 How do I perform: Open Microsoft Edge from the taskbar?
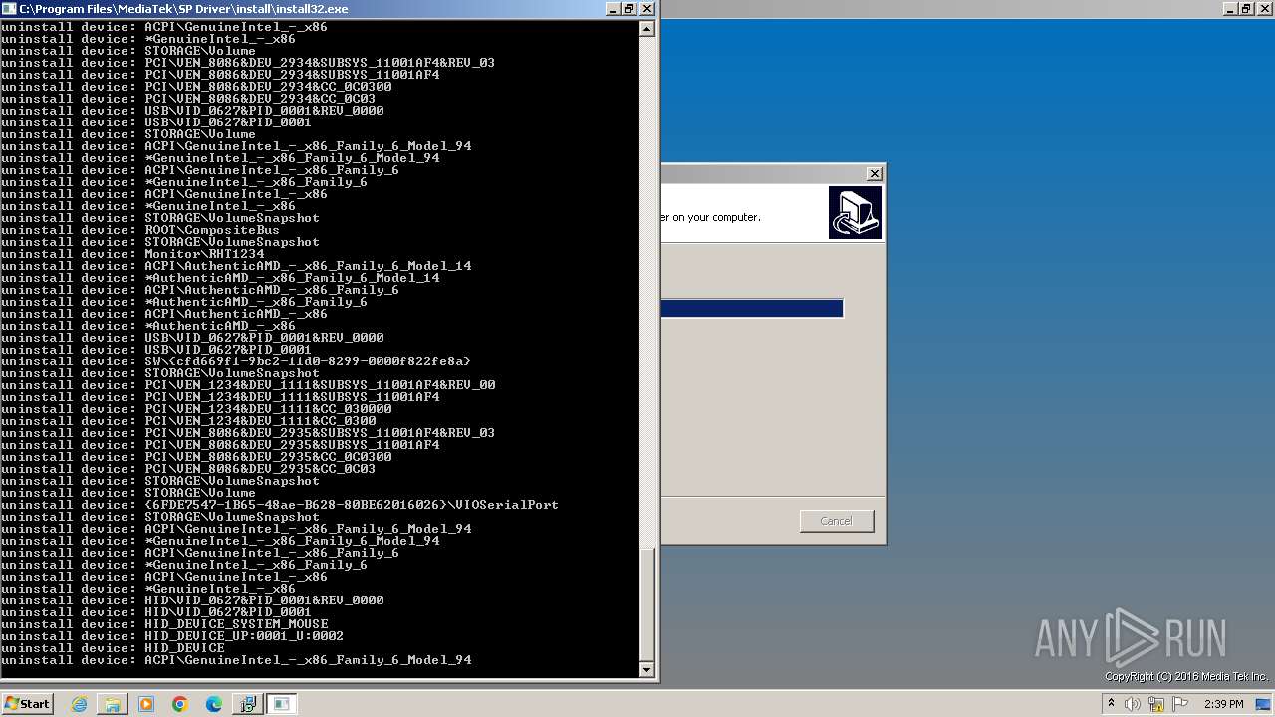pos(214,704)
